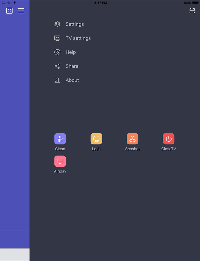Click the CloseTV label
This screenshot has width=200, height=261.
pyautogui.click(x=169, y=149)
